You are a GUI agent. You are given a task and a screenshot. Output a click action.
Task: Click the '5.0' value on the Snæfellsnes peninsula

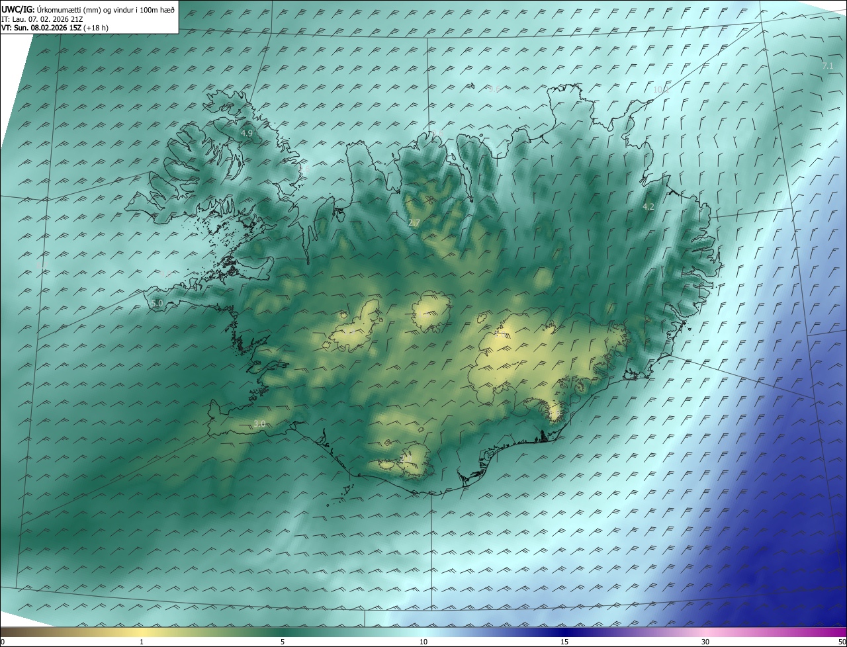click(x=157, y=303)
